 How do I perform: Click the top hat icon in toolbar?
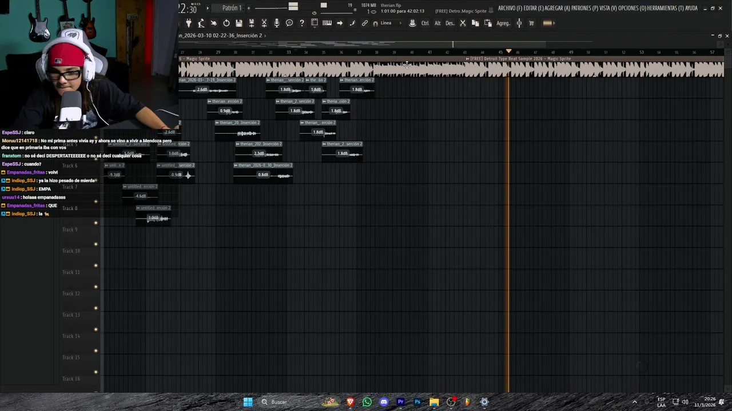412,23
